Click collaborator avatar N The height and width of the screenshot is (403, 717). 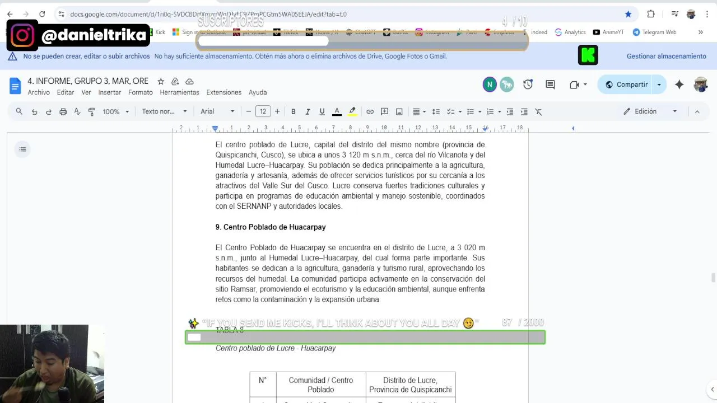[x=489, y=85]
